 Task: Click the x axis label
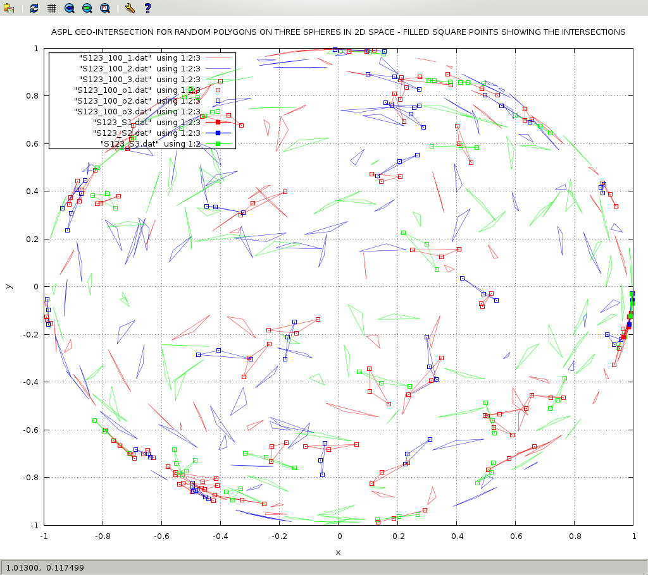pyautogui.click(x=338, y=552)
